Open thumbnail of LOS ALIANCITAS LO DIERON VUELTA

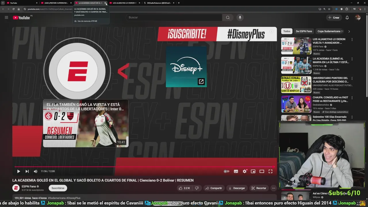click(x=296, y=46)
